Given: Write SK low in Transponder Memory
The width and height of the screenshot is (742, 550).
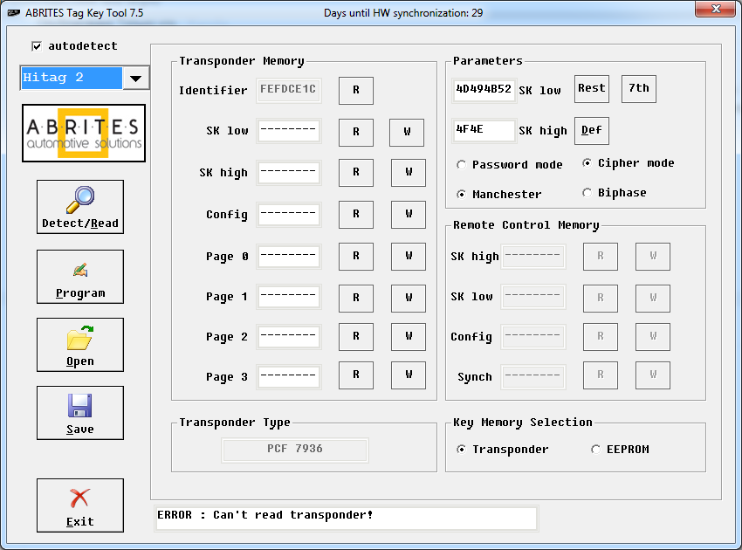Looking at the screenshot, I should coord(407,133).
